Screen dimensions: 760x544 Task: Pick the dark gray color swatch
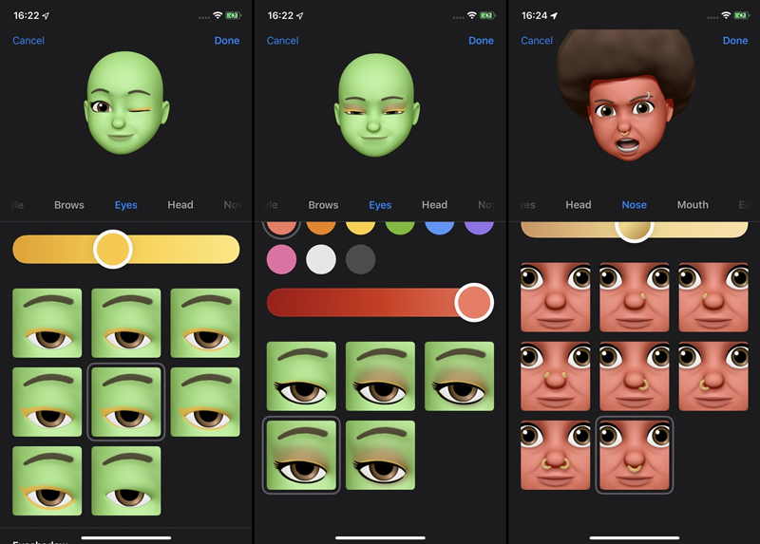360,259
